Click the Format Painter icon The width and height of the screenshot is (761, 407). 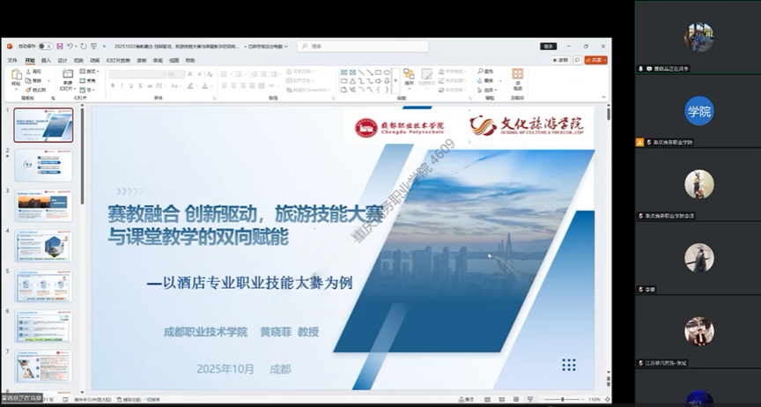31,90
